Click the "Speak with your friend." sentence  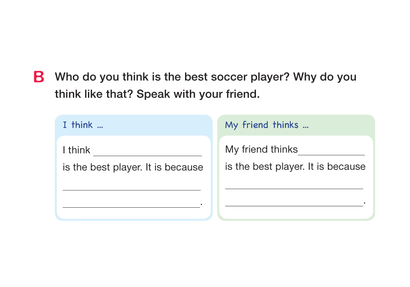click(198, 94)
